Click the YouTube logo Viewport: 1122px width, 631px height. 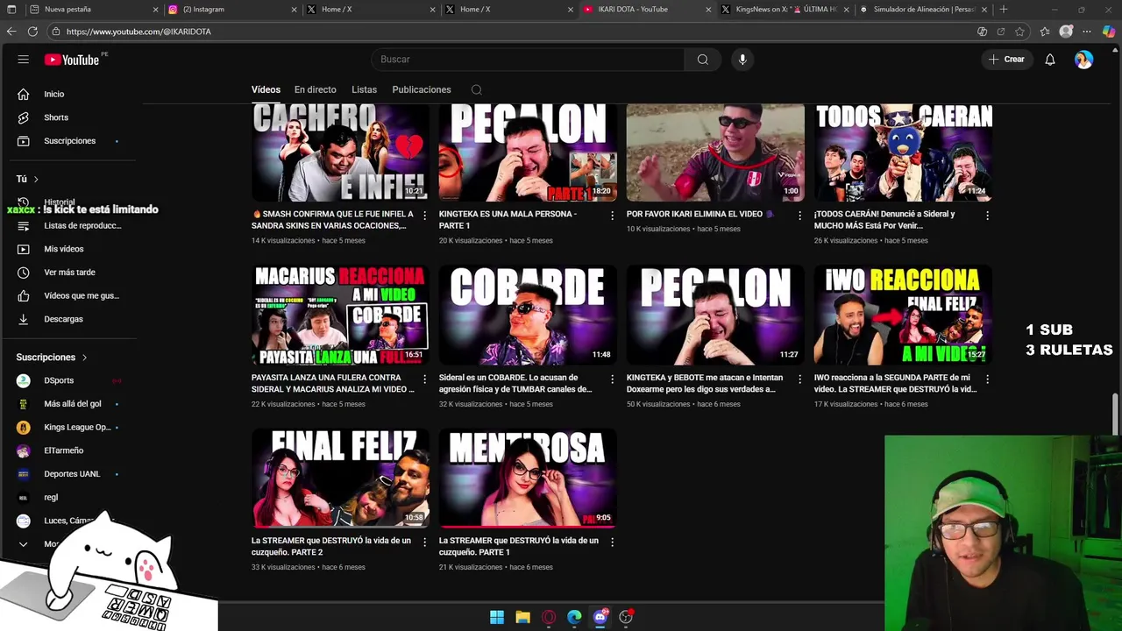coord(72,60)
